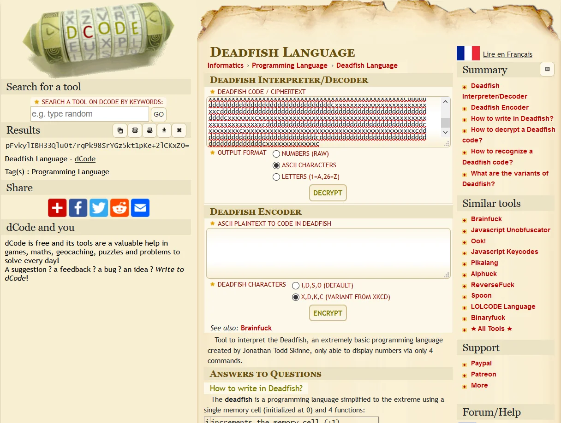Open Lire en Français link
Viewport: 561px width, 423px height.
(507, 54)
